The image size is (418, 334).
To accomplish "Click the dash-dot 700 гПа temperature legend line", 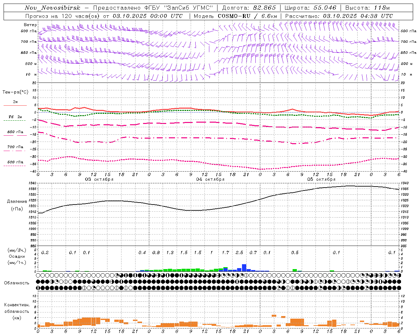I will click(15, 150).
